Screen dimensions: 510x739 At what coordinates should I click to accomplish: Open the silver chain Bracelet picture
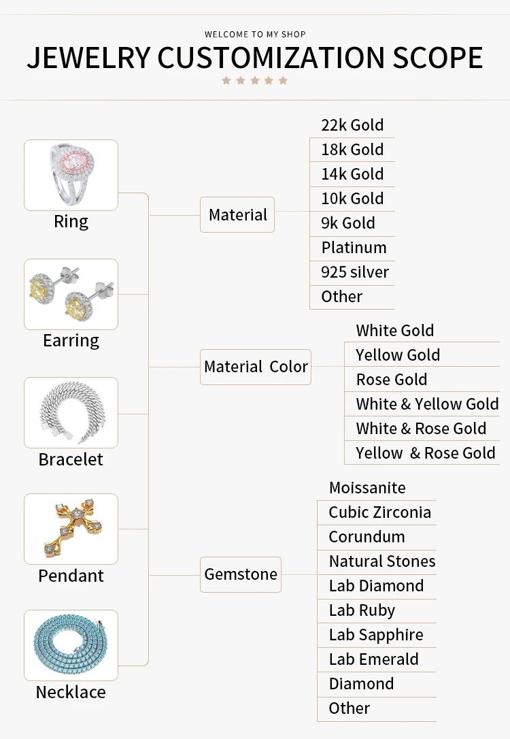pyautogui.click(x=71, y=412)
